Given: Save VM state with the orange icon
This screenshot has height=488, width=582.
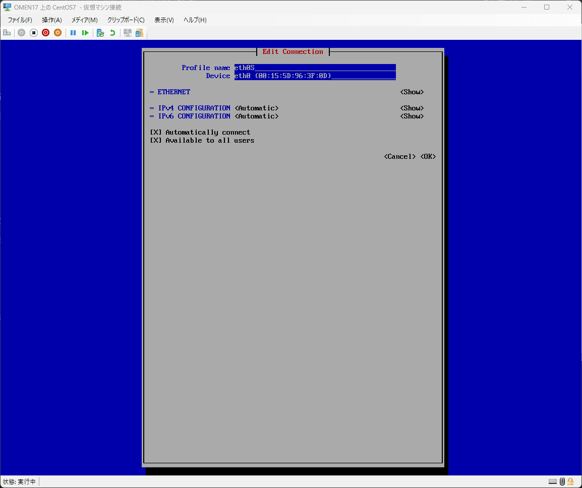Looking at the screenshot, I should [x=57, y=33].
